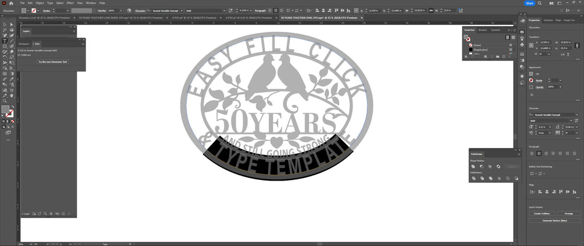This screenshot has height=246, width=584.
Task: Open the Window menu
Action: coord(91,3)
